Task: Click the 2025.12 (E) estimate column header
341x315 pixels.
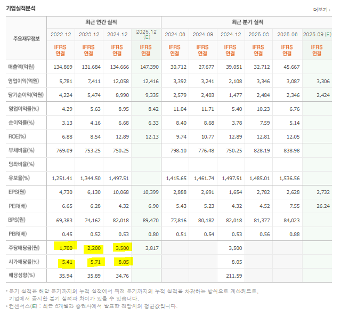Action: 146,34
